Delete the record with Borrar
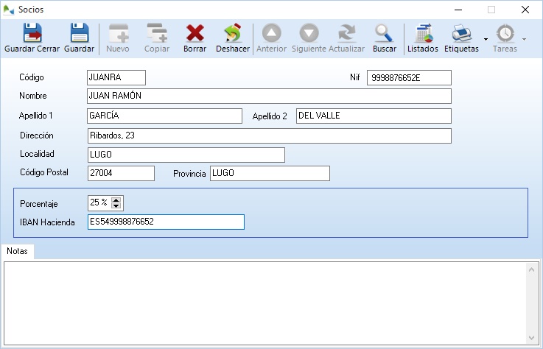Image resolution: width=543 pixels, height=349 pixels. coord(195,33)
